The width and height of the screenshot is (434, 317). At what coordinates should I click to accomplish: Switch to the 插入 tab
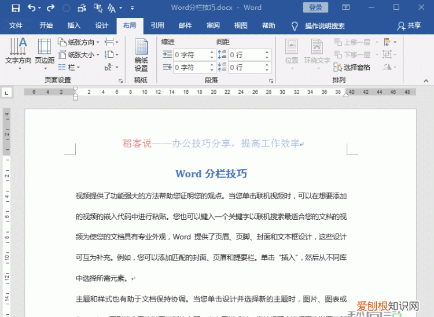(x=74, y=25)
